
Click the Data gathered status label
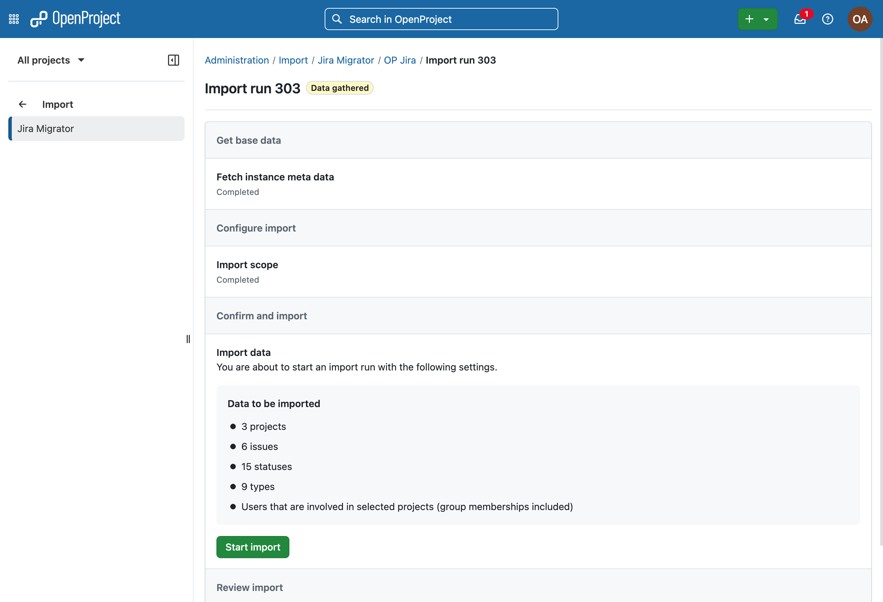[340, 88]
